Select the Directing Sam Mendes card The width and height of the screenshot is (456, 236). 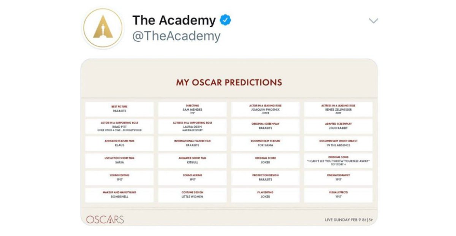tap(192, 109)
